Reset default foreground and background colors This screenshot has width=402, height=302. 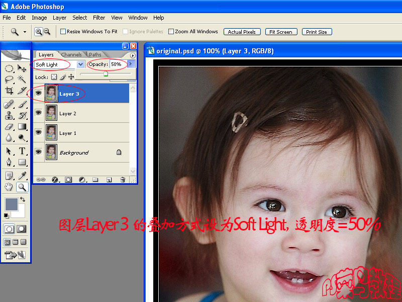tap(7, 215)
